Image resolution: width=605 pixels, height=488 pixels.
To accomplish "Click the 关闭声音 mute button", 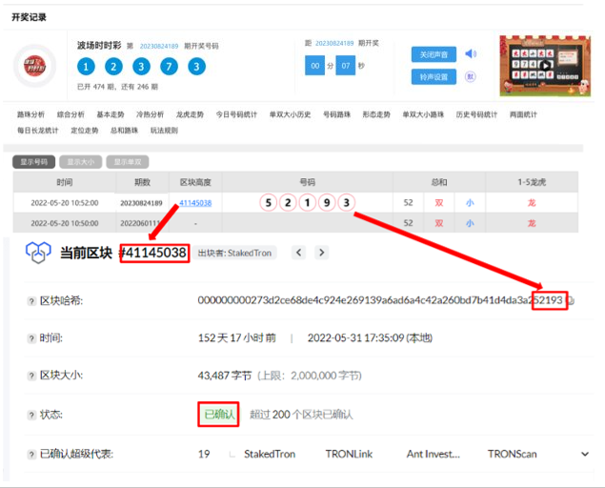I will click(434, 53).
